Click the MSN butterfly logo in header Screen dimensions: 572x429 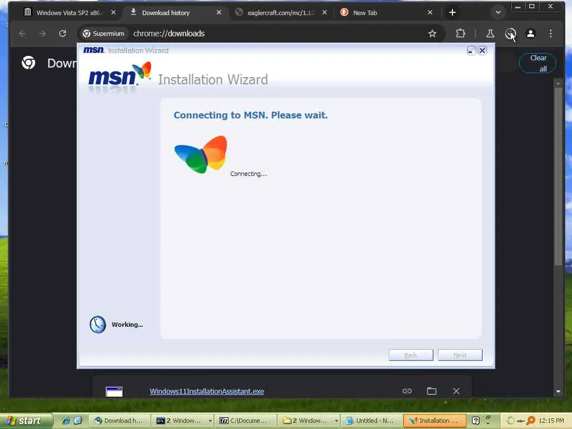(141, 70)
